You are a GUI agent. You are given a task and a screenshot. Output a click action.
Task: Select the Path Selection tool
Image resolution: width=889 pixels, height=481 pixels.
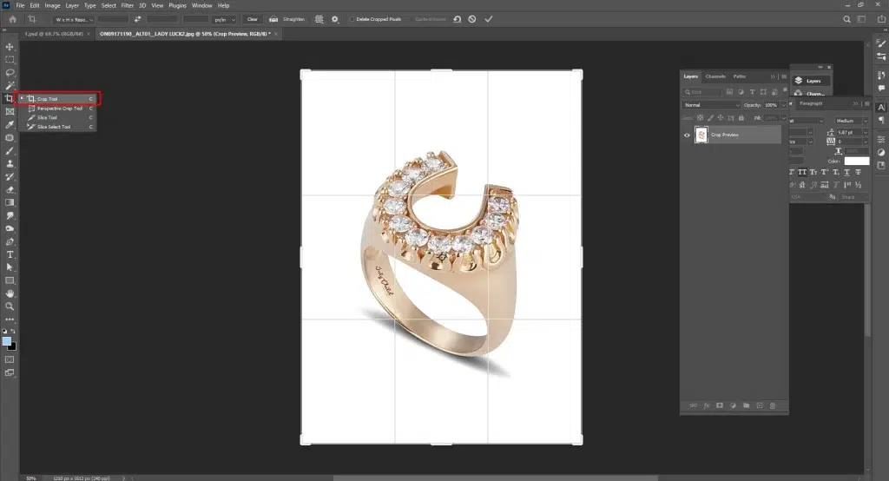click(10, 267)
